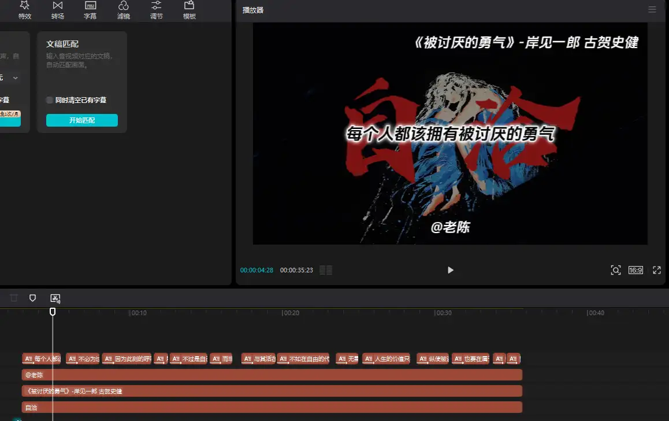Open the 特效 effects panel
This screenshot has height=421, width=669.
25,10
